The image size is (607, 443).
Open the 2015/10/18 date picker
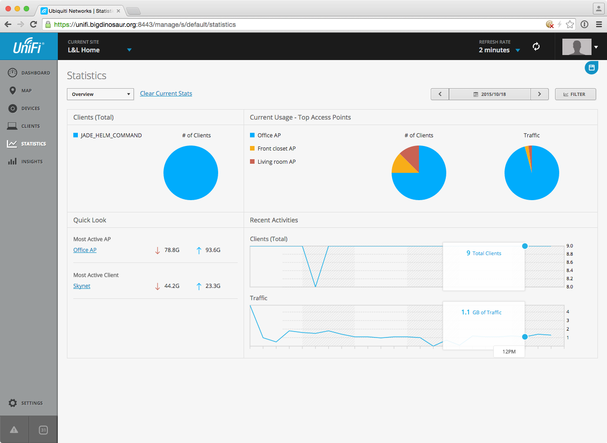pos(490,94)
